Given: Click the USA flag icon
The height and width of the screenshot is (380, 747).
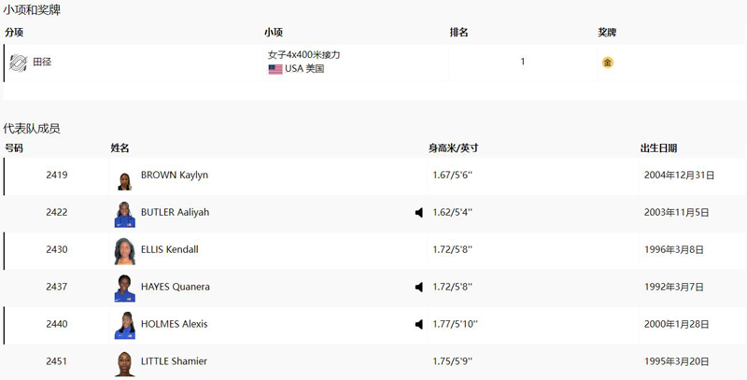Looking at the screenshot, I should pyautogui.click(x=275, y=69).
